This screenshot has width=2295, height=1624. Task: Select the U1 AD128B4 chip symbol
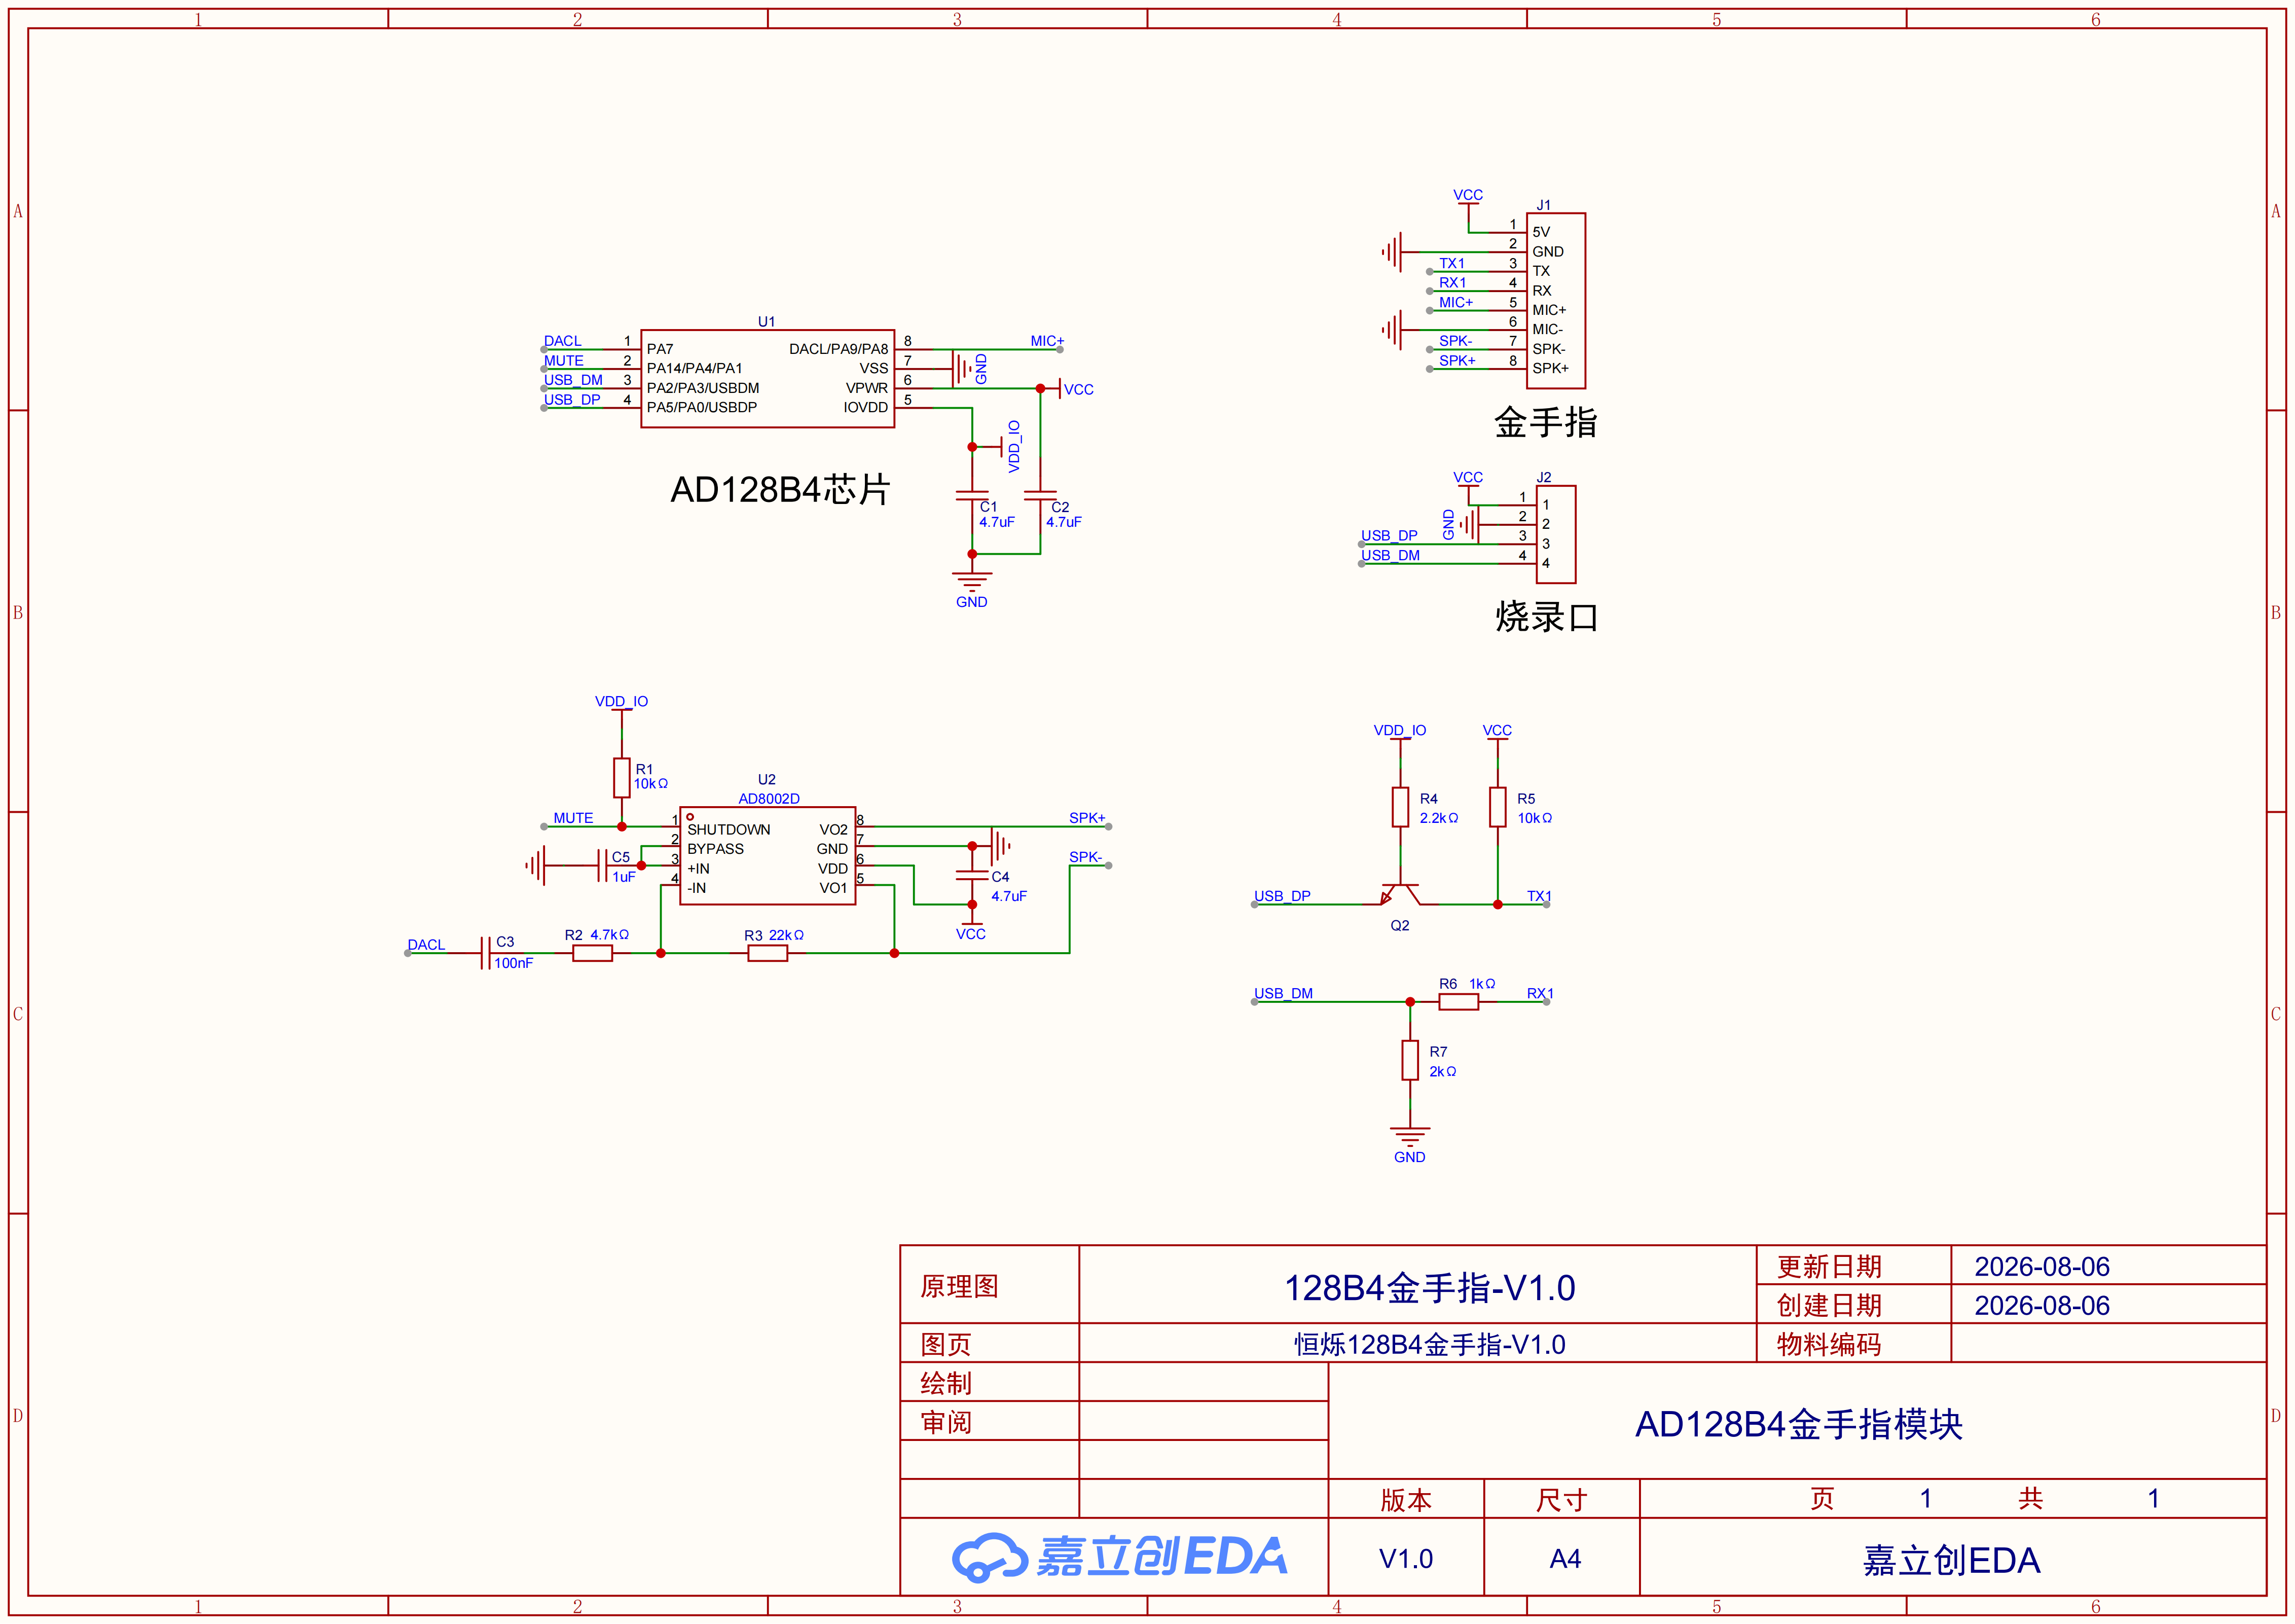pyautogui.click(x=767, y=378)
